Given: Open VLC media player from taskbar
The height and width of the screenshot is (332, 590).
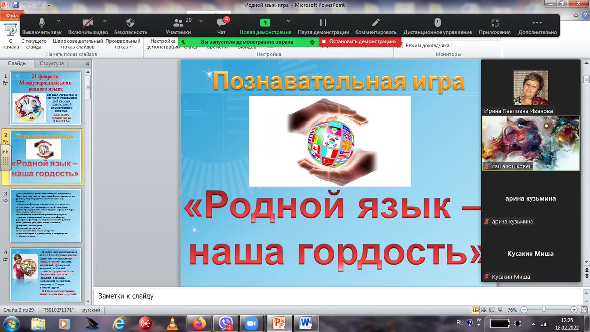Looking at the screenshot, I should (x=172, y=323).
